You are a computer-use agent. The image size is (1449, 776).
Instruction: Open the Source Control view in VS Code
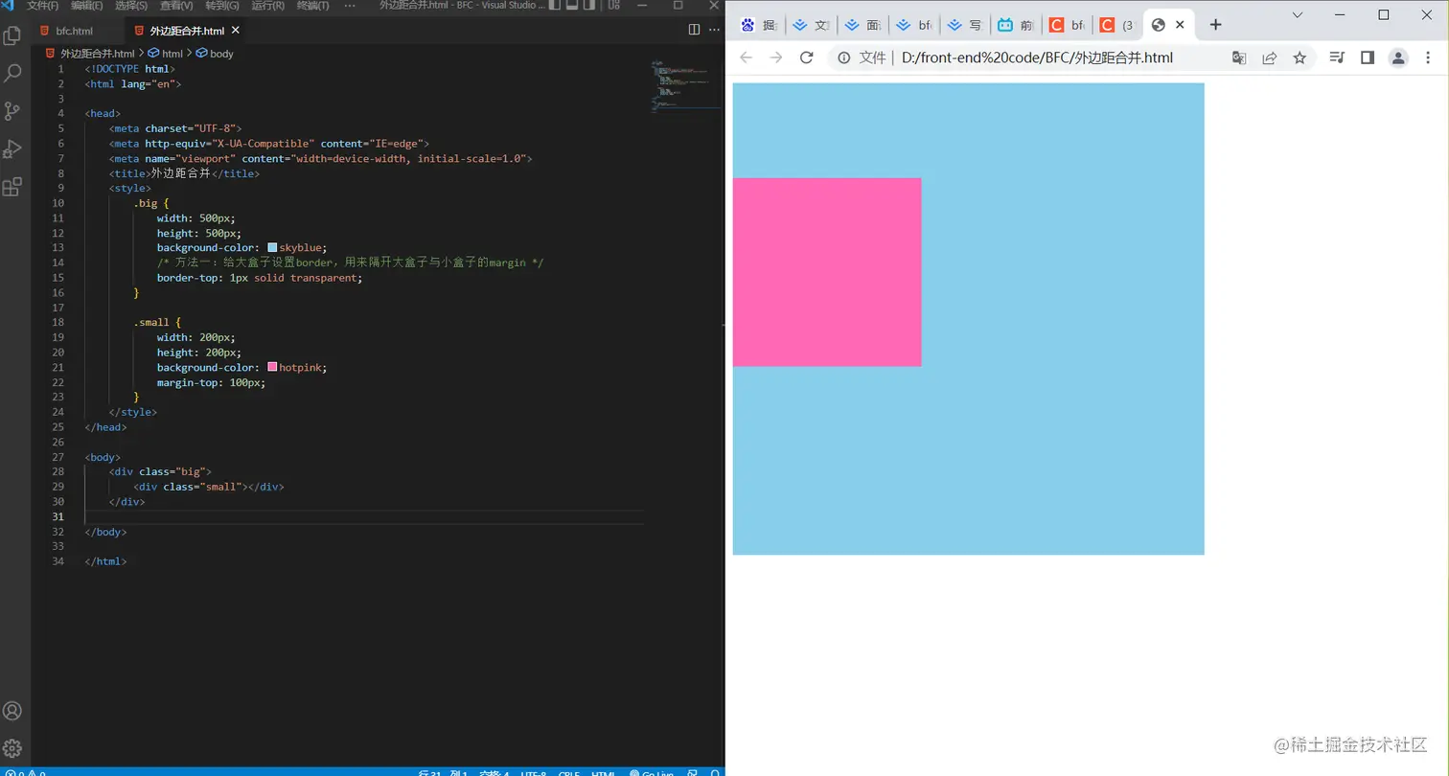click(13, 111)
